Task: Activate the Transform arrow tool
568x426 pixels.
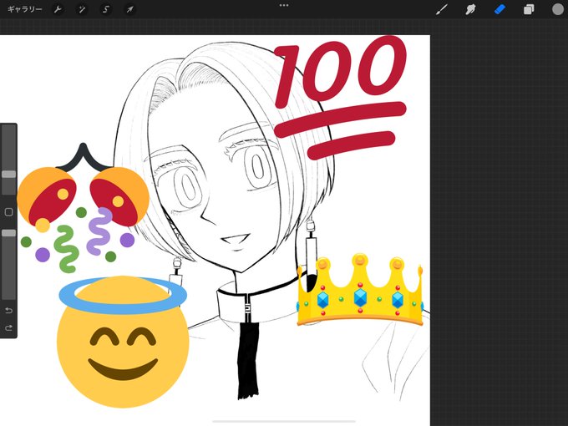Action: coord(129,9)
